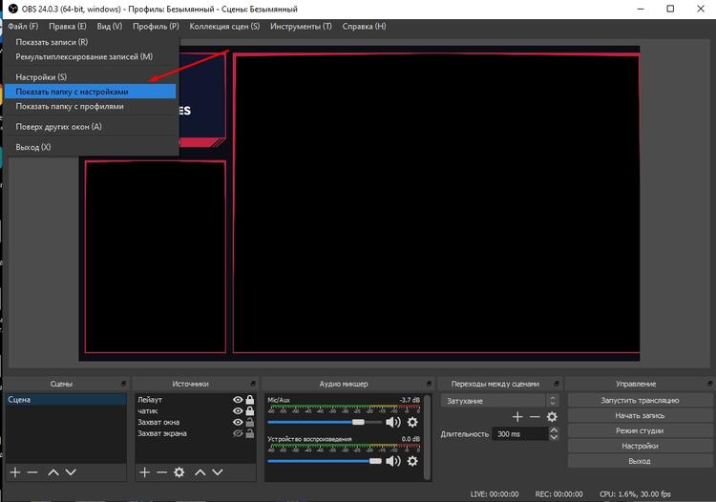Adjust the Mic/Aux volume slider
716x502 pixels.
(358, 422)
